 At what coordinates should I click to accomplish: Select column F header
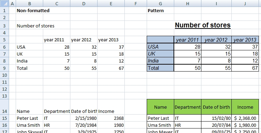(136, 3)
